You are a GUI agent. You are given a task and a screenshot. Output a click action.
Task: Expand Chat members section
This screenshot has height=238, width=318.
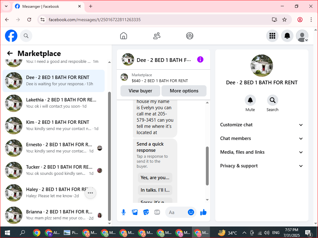tap(261, 138)
